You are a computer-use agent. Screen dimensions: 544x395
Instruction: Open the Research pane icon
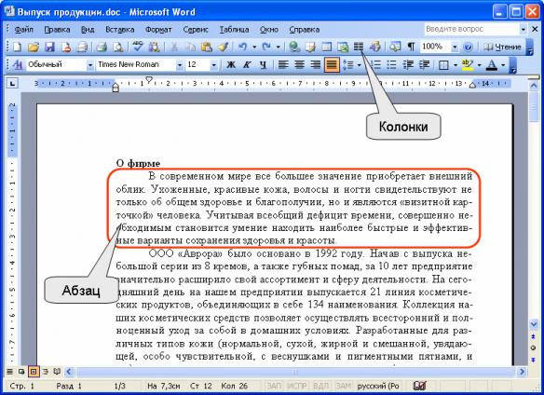pos(154,47)
